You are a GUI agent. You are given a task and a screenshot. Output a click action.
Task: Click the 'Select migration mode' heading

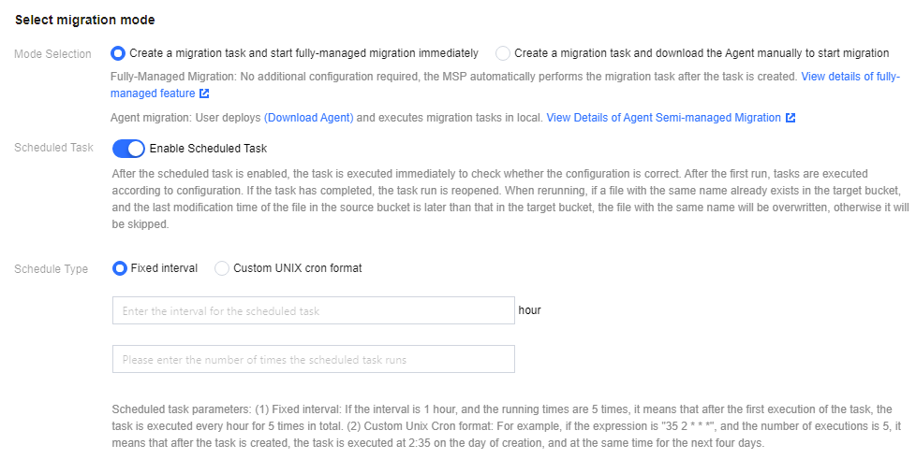pyautogui.click(x=85, y=20)
